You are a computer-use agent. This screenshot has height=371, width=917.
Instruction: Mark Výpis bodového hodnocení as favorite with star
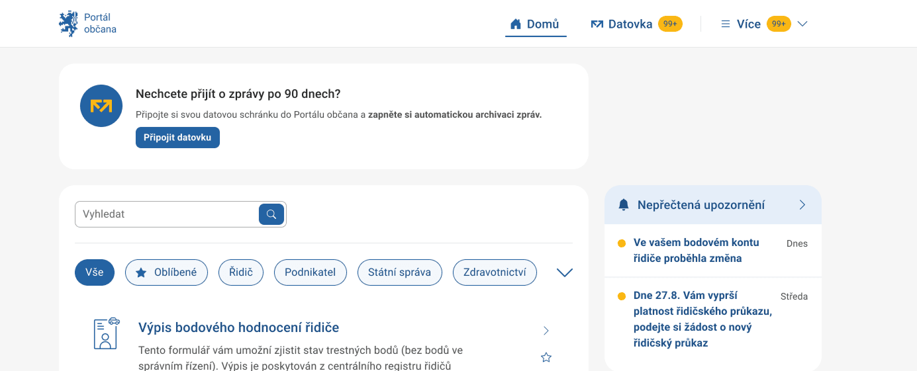546,358
